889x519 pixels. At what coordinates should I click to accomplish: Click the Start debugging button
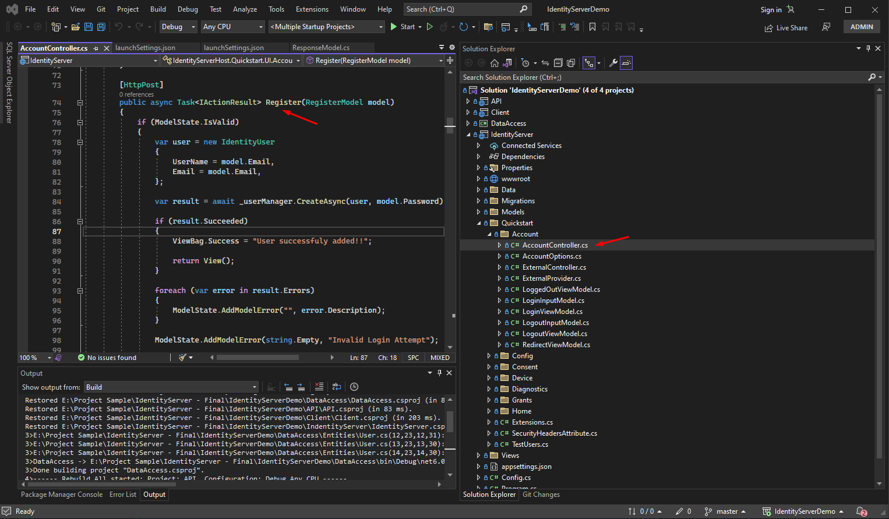click(406, 26)
